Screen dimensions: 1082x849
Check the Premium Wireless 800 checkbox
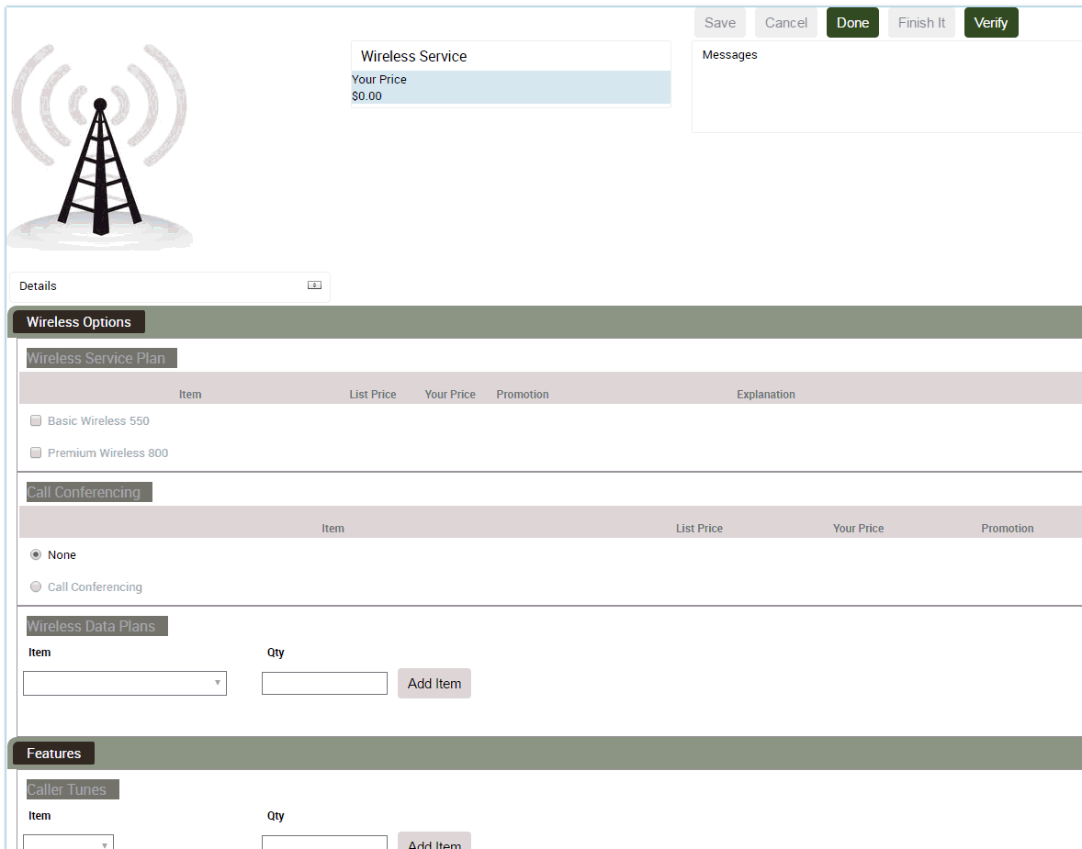[x=35, y=452]
